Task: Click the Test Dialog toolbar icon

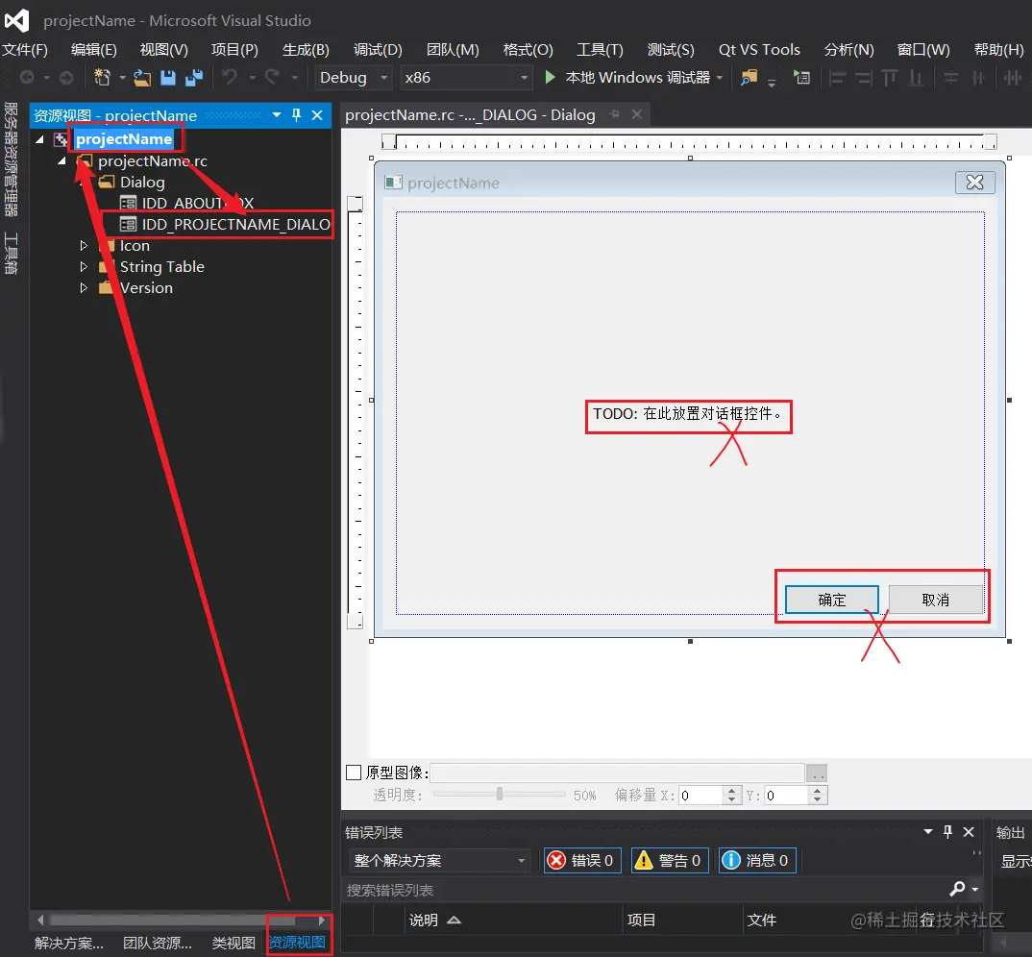Action: 801,78
